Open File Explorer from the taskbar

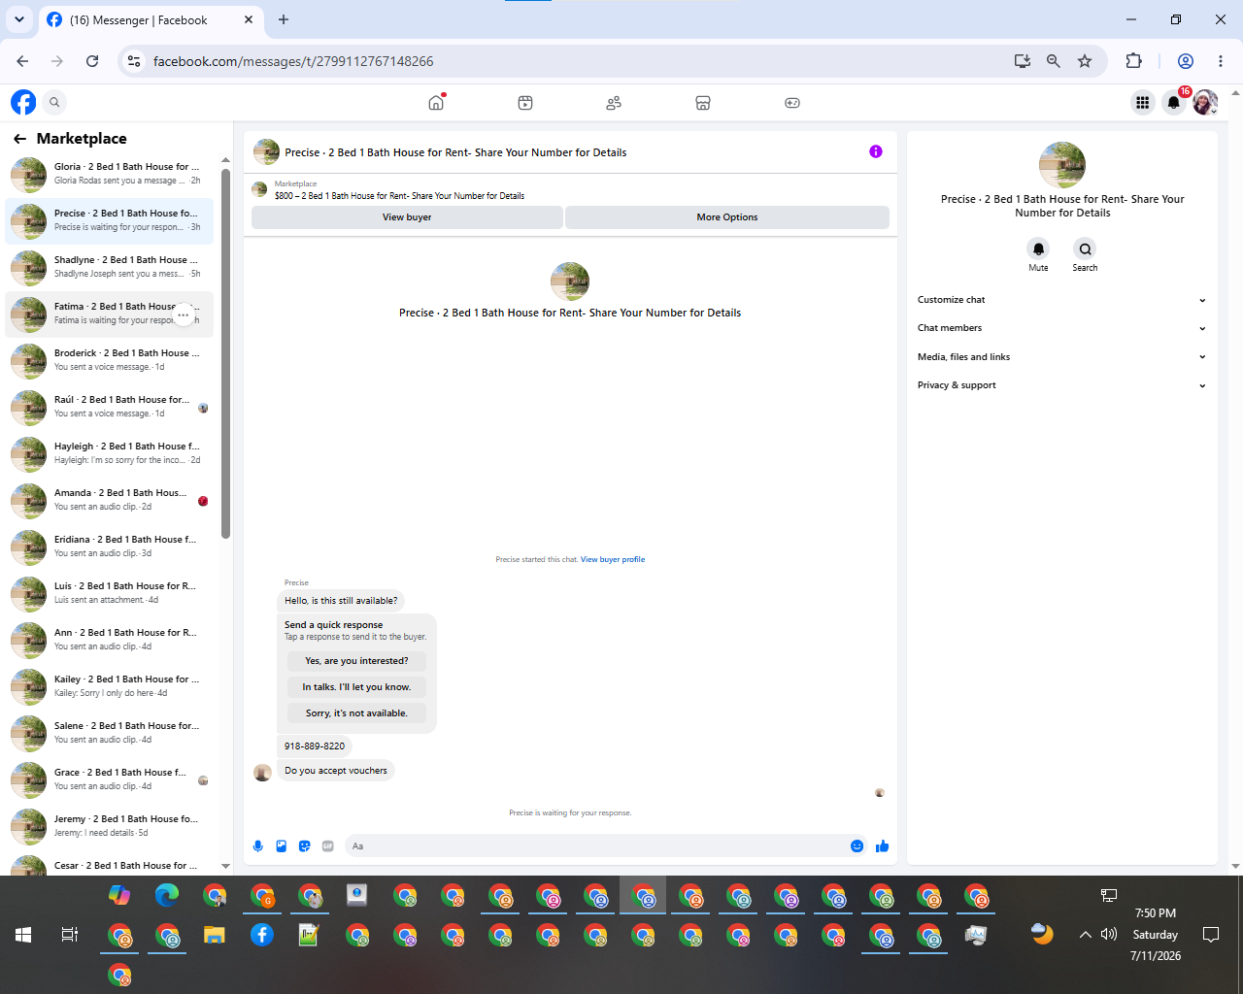[x=215, y=935]
